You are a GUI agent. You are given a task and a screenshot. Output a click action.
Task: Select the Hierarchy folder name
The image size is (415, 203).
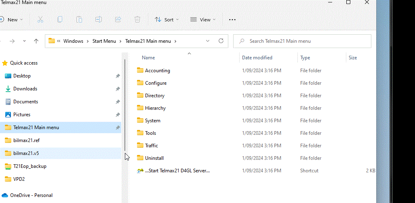155,108
